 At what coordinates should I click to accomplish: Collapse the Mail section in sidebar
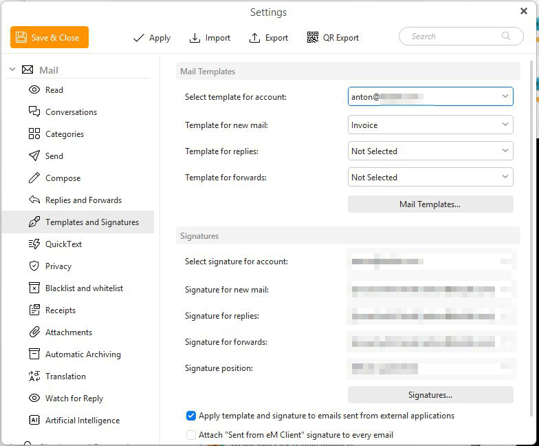[12, 70]
